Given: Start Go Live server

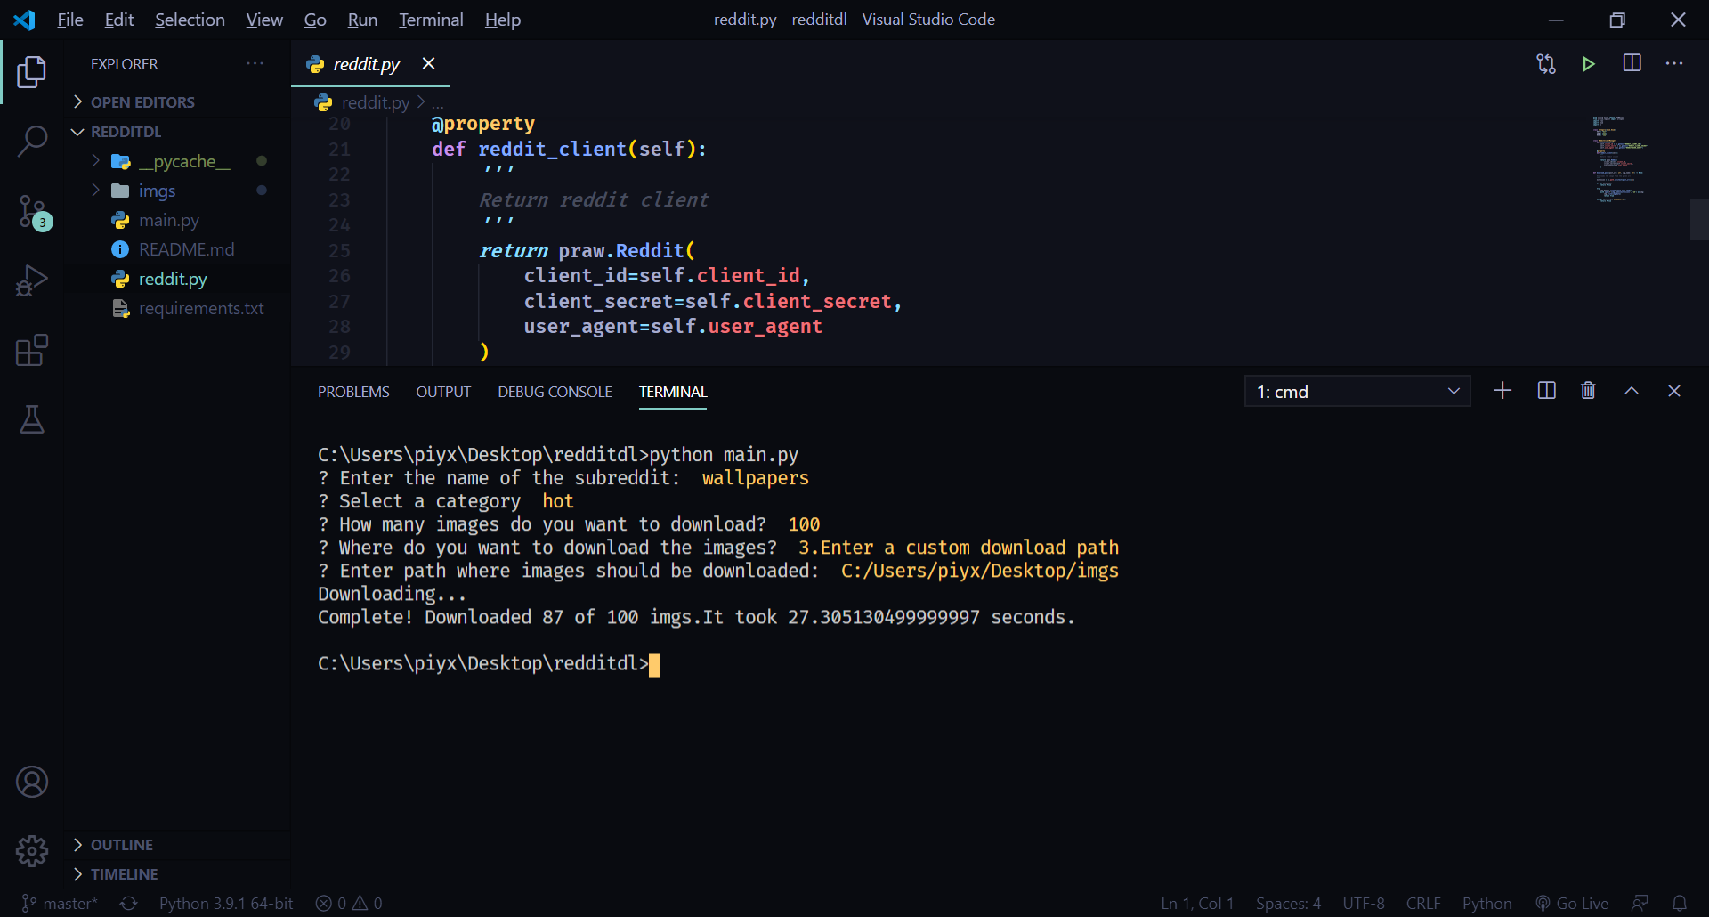Looking at the screenshot, I should (1572, 904).
